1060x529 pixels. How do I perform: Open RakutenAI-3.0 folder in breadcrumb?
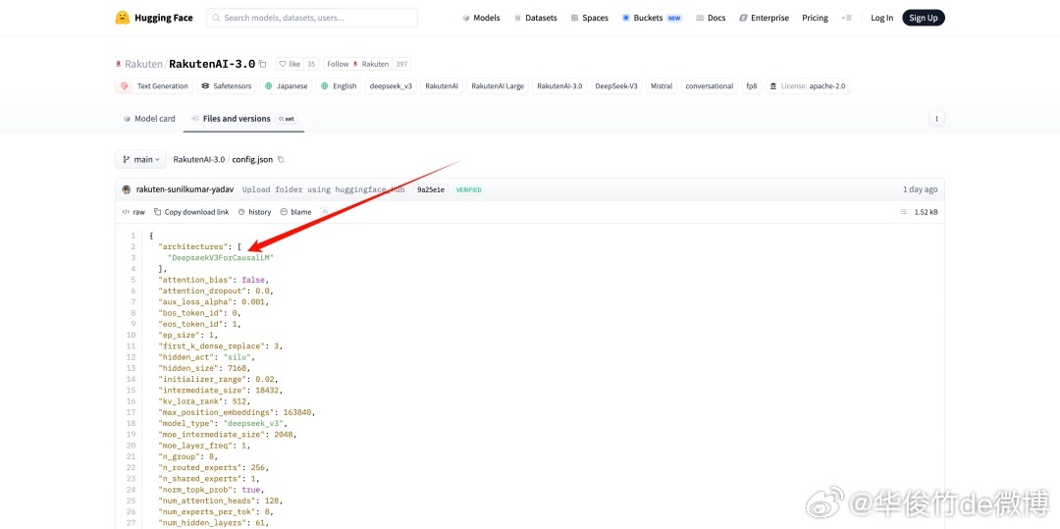pyautogui.click(x=198, y=159)
